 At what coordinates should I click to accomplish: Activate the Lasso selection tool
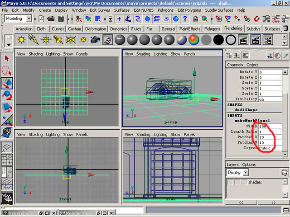[x=7, y=71]
